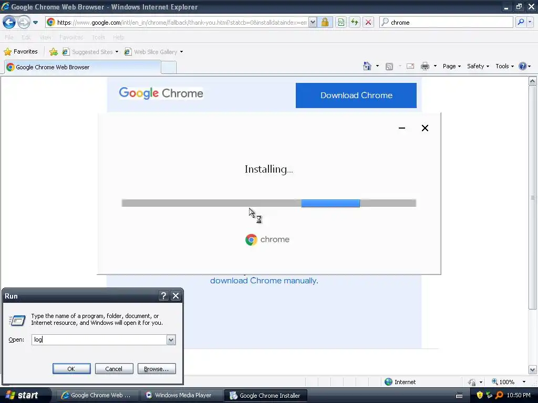Screen dimensions: 538x403
Task: Click the RSS Feeds icon
Action: pyautogui.click(x=389, y=67)
